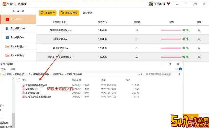Image resolution: width=209 pixels, height=128 pixels.
Task: Click the Excel转Html document icon
Action: (x=7, y=28)
